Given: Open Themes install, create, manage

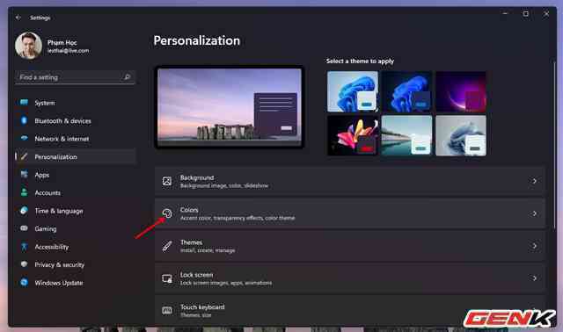Looking at the screenshot, I should 350,246.
